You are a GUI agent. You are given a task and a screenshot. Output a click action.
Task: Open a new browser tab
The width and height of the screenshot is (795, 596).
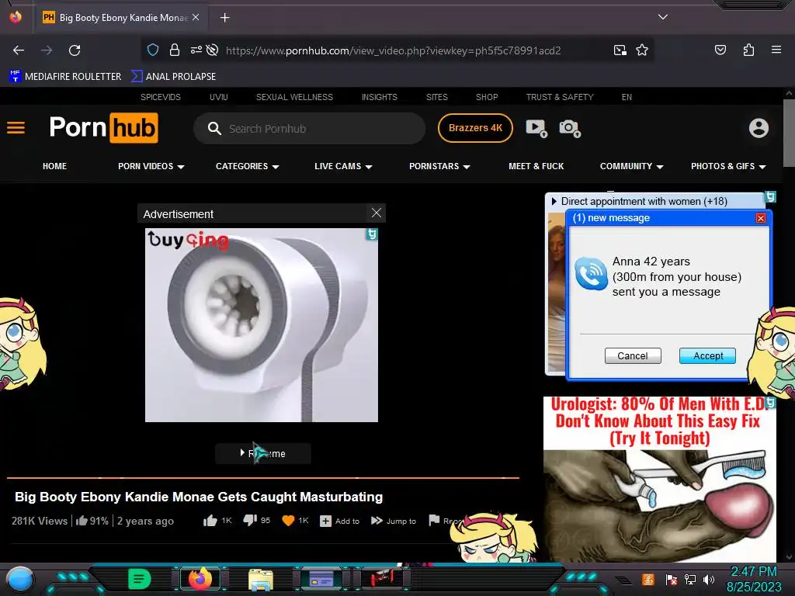(224, 18)
